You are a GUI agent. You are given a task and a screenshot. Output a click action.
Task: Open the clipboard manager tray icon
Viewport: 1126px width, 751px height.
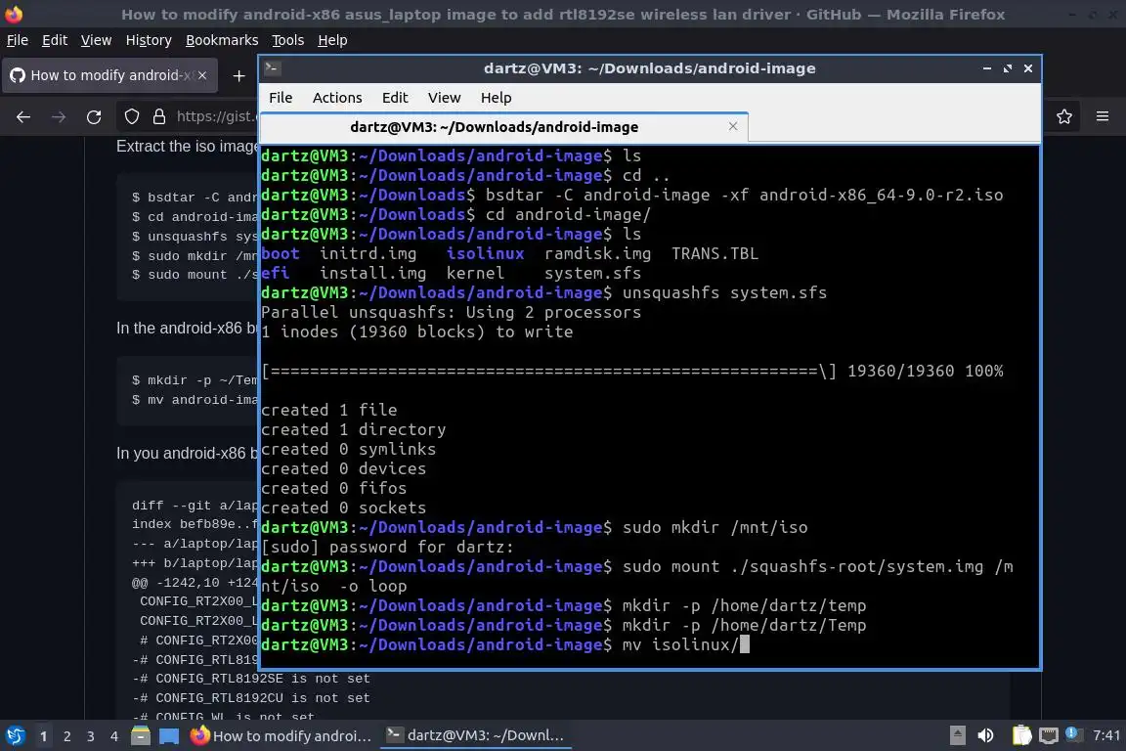(1021, 736)
